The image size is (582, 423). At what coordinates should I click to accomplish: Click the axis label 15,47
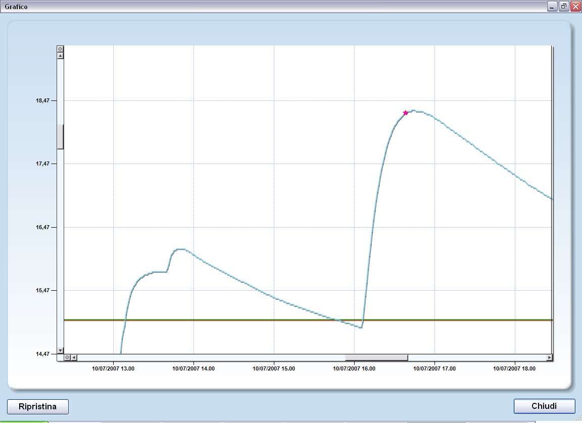pos(42,290)
